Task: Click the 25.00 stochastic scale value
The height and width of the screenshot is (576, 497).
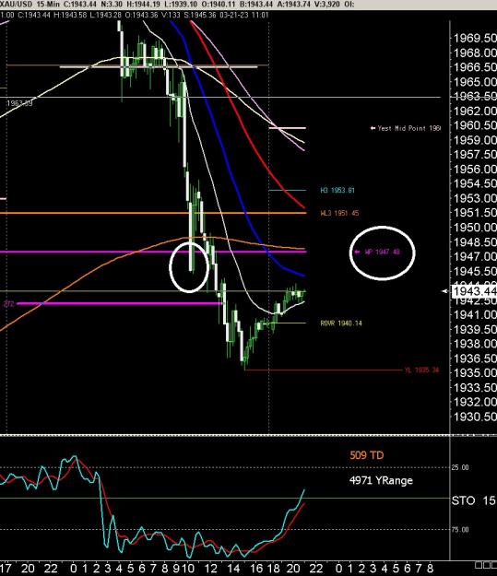Action: (460, 467)
